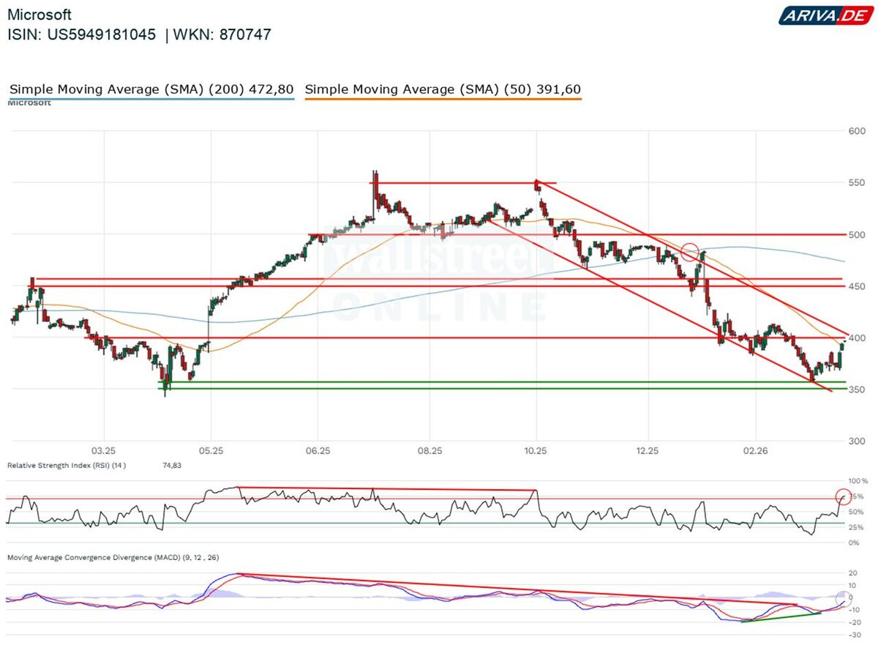878x645 pixels.
Task: Click the ARIVA.DE logo
Action: coord(825,15)
